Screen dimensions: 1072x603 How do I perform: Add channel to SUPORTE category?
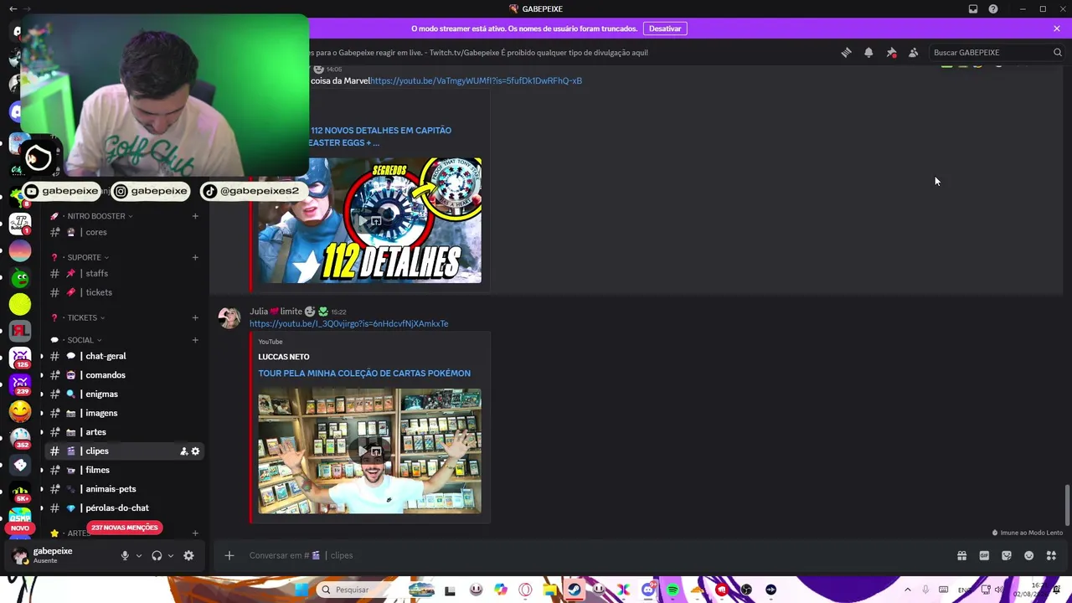(x=195, y=257)
